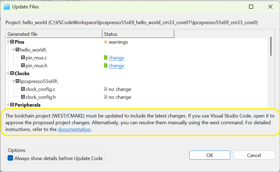Click the Update Files application icon in title bar
The height and width of the screenshot is (172, 280).
pyautogui.click(x=7, y=6)
